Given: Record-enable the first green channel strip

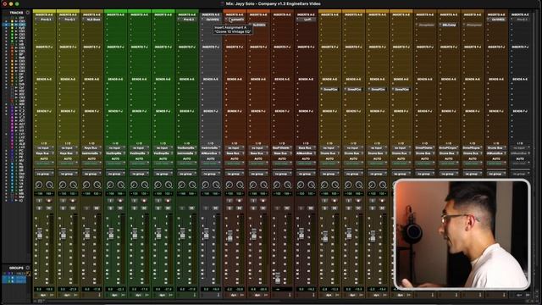Looking at the screenshot, I should pyautogui.click(x=120, y=201).
